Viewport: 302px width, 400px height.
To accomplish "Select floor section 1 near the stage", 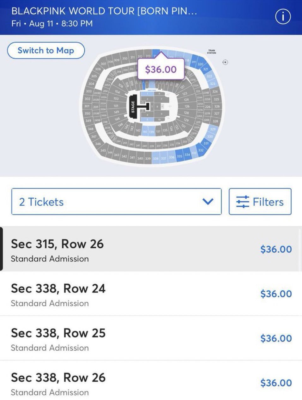I will (x=147, y=94).
